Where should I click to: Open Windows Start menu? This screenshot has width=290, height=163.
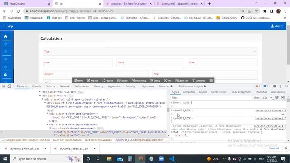pos(5,159)
